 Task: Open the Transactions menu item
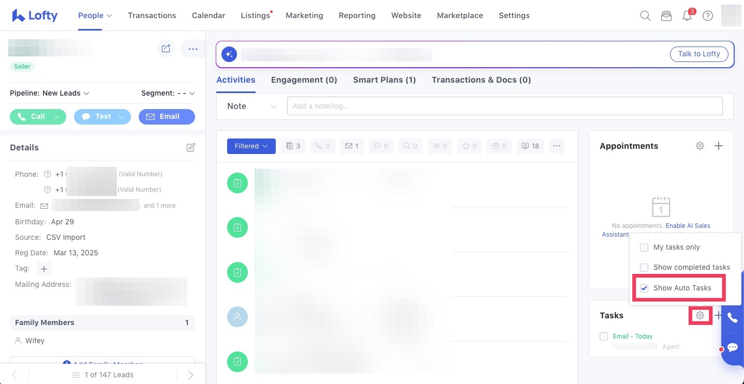pos(152,16)
